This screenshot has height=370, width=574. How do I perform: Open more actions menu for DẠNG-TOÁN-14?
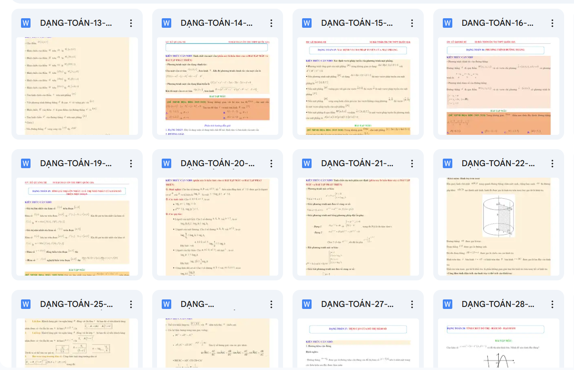(x=271, y=23)
